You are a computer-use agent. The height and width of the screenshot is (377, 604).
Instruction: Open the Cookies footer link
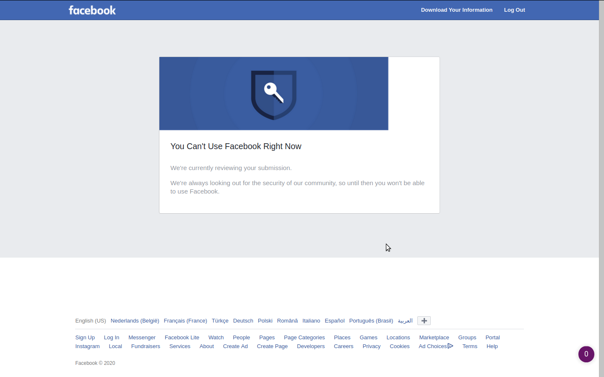pyautogui.click(x=400, y=346)
